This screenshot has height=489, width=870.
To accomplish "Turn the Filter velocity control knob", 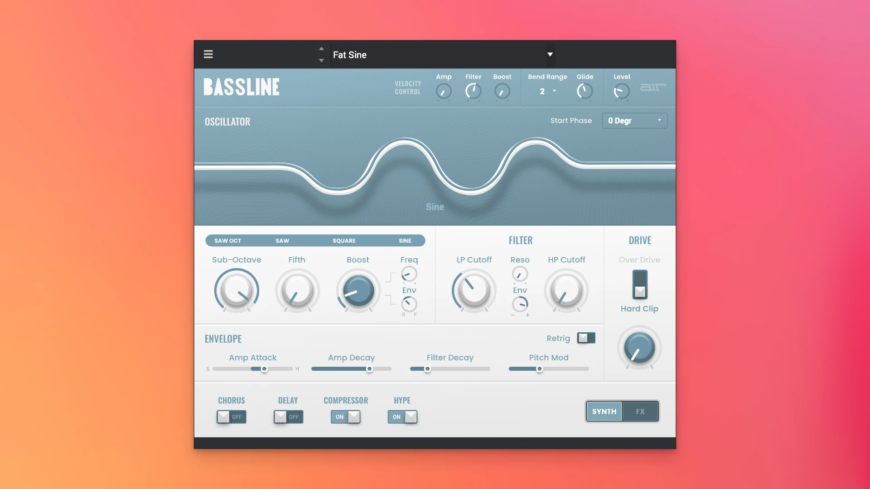I will (473, 91).
